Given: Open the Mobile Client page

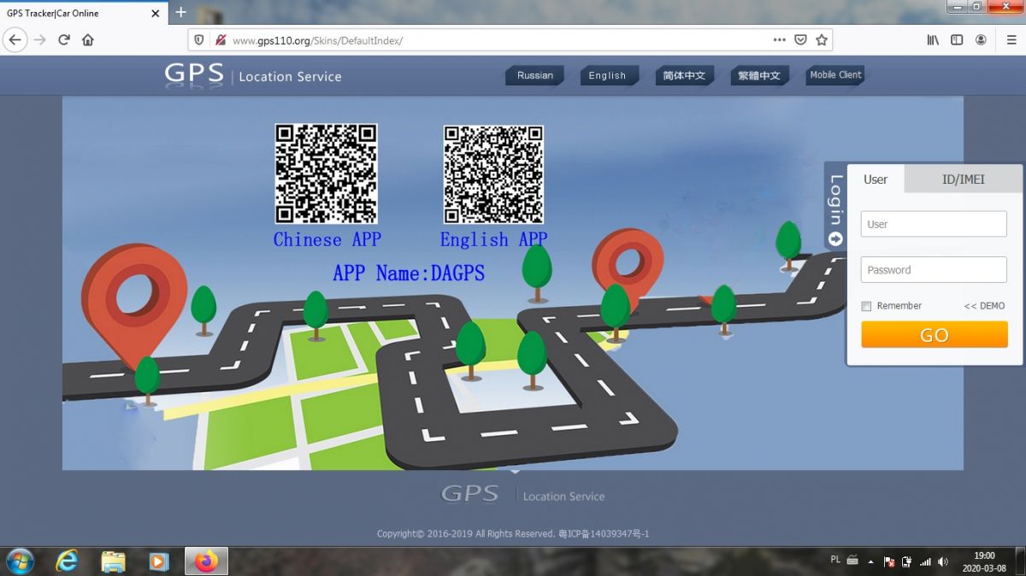Looking at the screenshot, I should pyautogui.click(x=835, y=75).
